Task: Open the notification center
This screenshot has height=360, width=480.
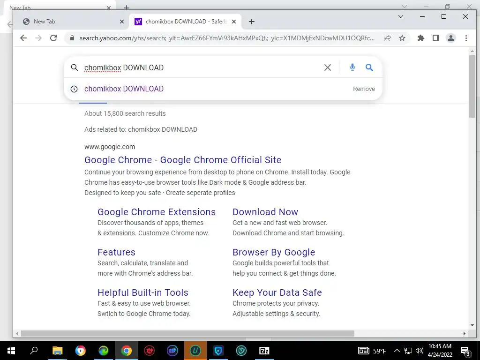Action: click(x=465, y=352)
